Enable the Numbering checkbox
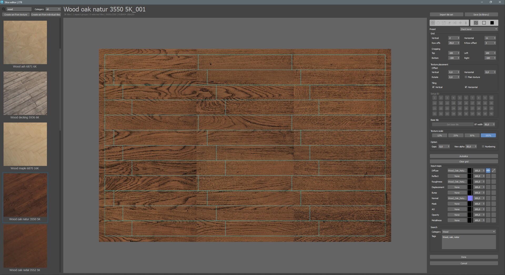Image resolution: width=505 pixels, height=275 pixels. pyautogui.click(x=483, y=147)
